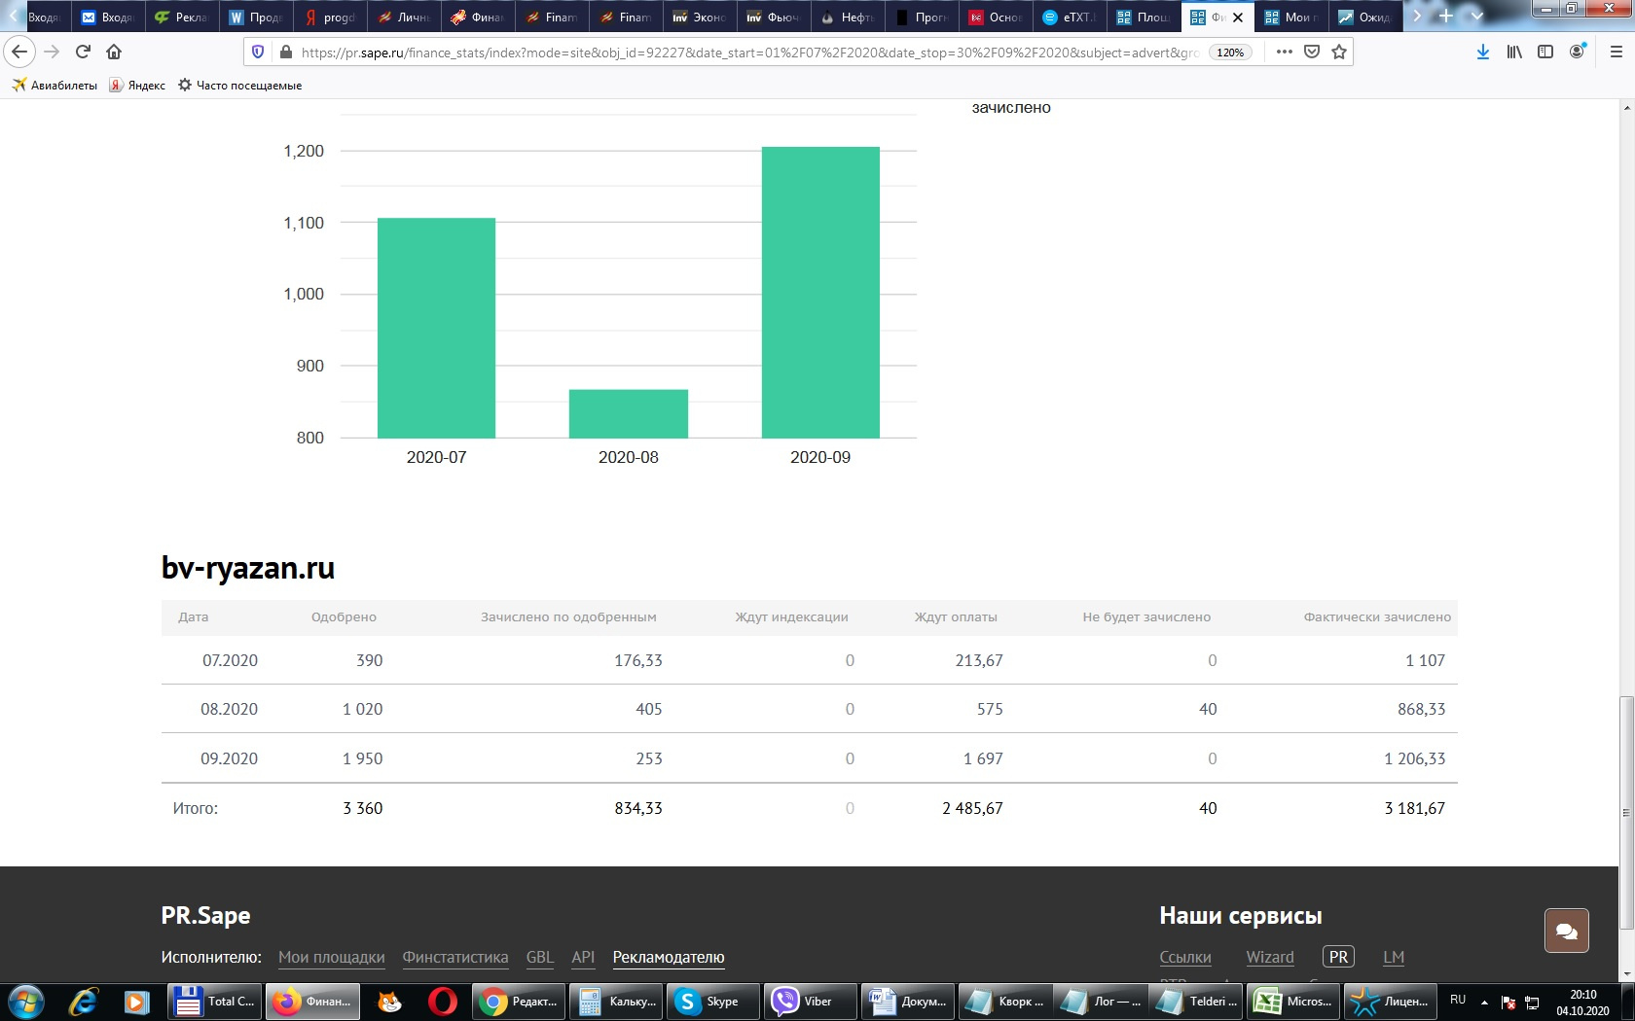Open Opera browser from the taskbar
The width and height of the screenshot is (1635, 1021).
[x=443, y=1002]
